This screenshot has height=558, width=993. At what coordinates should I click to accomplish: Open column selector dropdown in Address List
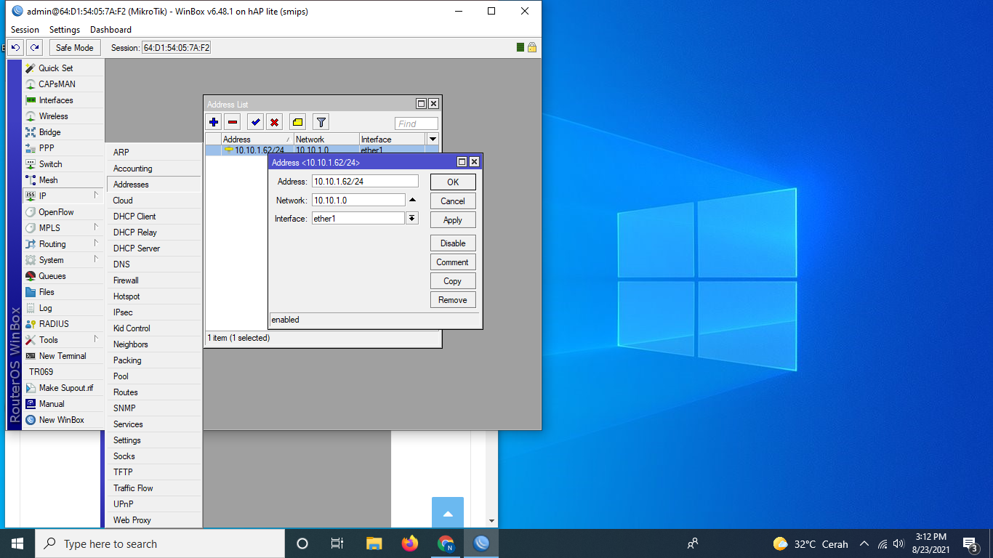click(433, 139)
